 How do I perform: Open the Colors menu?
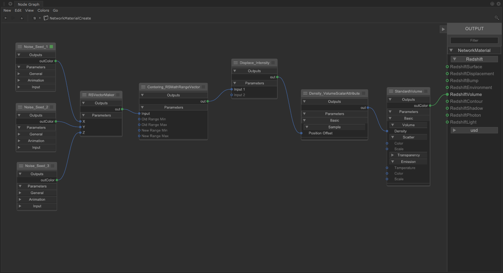(x=43, y=10)
